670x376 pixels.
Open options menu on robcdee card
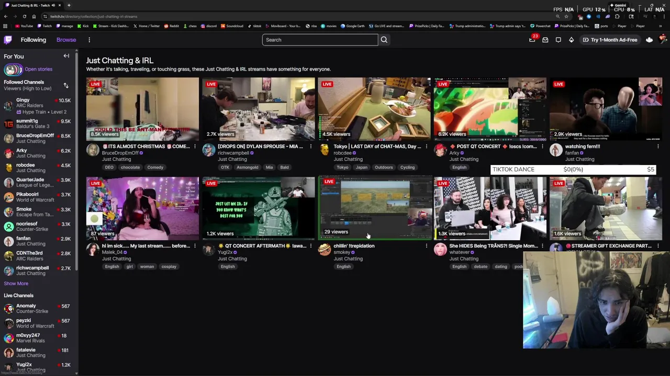pyautogui.click(x=426, y=147)
